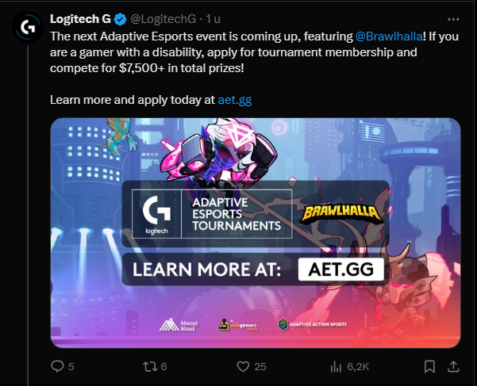477x386 pixels.
Task: Follow the aet.gg link in text
Action: coord(235,100)
